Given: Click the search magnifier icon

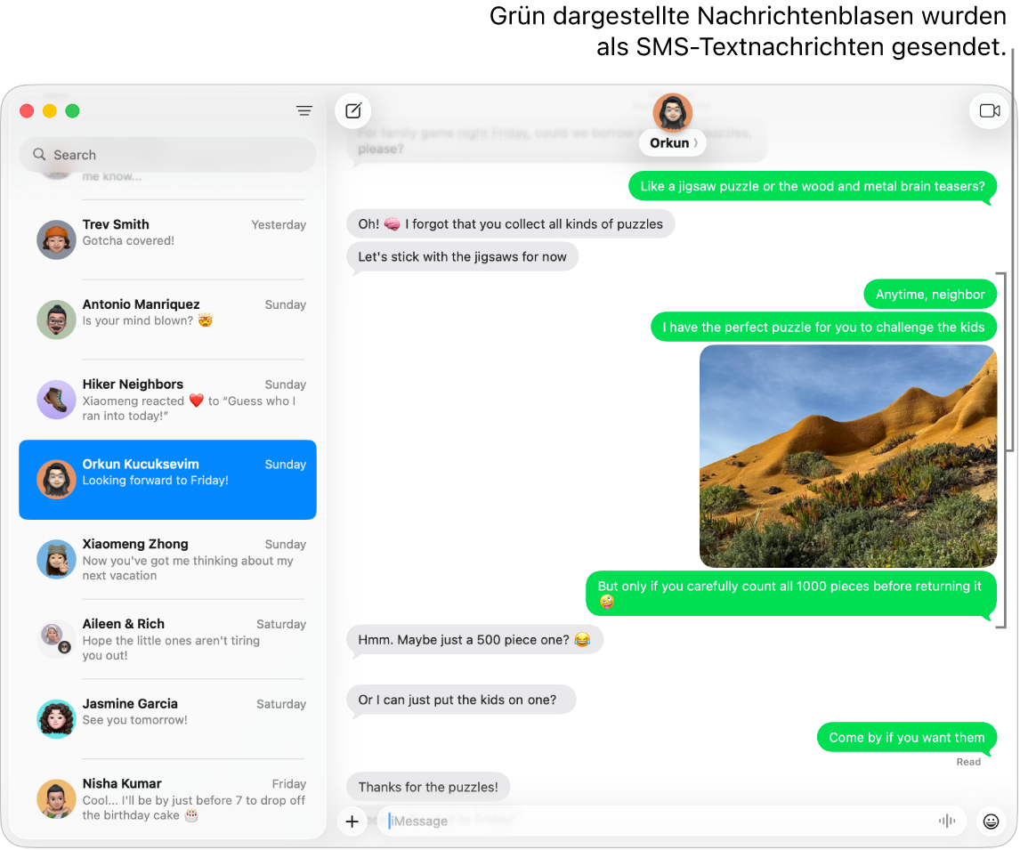Looking at the screenshot, I should click(39, 154).
